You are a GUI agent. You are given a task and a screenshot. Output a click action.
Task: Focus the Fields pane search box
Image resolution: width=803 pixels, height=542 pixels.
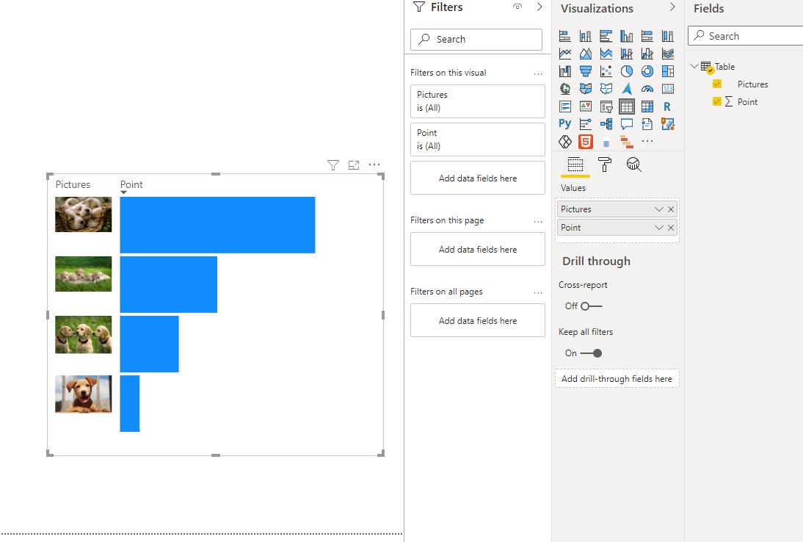point(746,36)
